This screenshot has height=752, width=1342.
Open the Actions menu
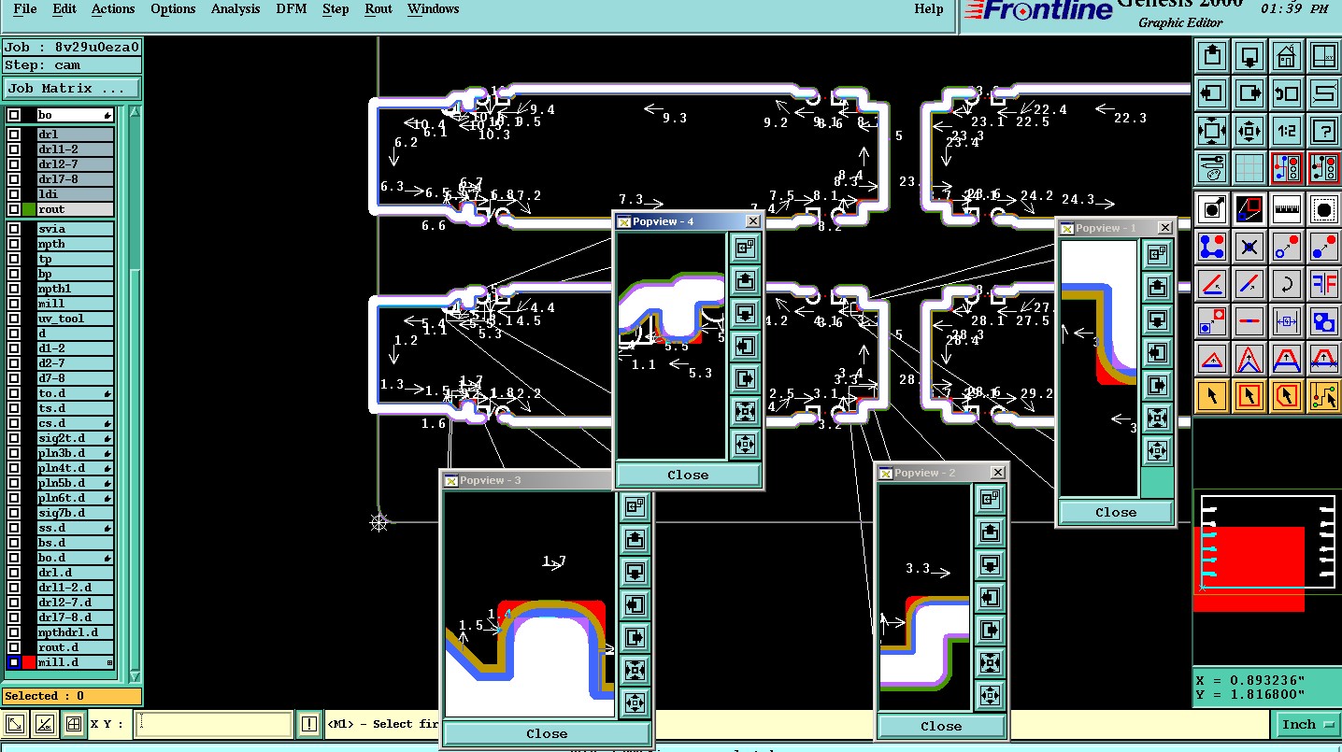click(113, 9)
